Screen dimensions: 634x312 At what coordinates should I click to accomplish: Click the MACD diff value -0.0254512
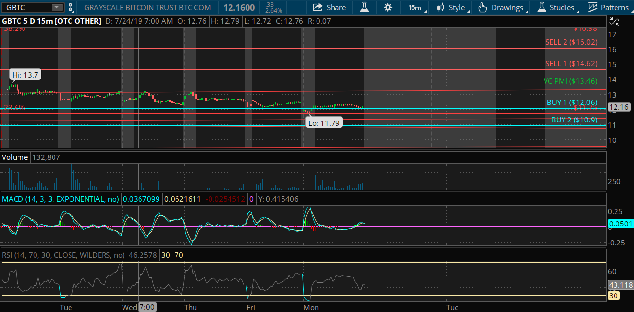(x=225, y=199)
